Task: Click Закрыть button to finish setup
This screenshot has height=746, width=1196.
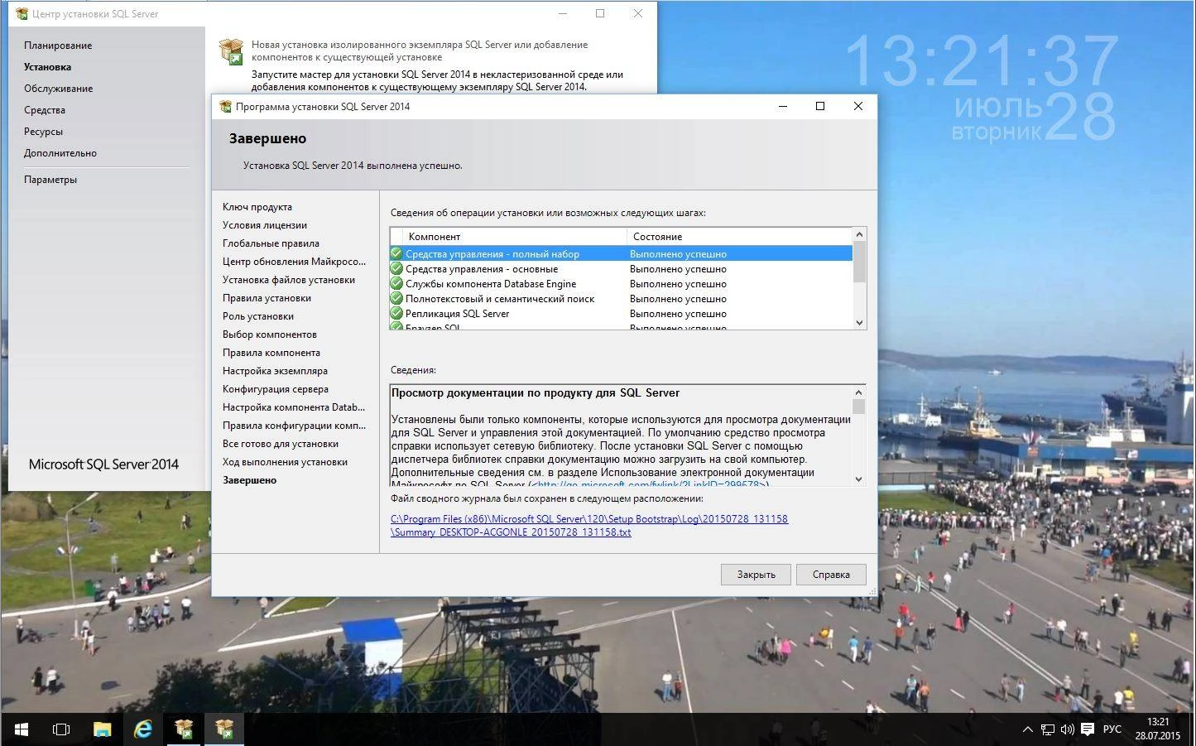Action: (756, 575)
